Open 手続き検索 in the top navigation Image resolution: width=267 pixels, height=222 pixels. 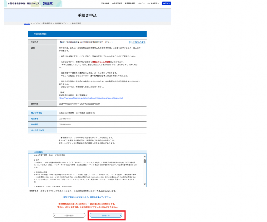(105, 3)
